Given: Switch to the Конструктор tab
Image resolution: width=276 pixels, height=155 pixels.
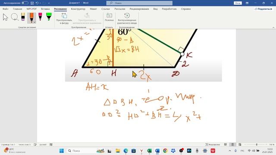Looking at the screenshot, I should tap(78, 9).
